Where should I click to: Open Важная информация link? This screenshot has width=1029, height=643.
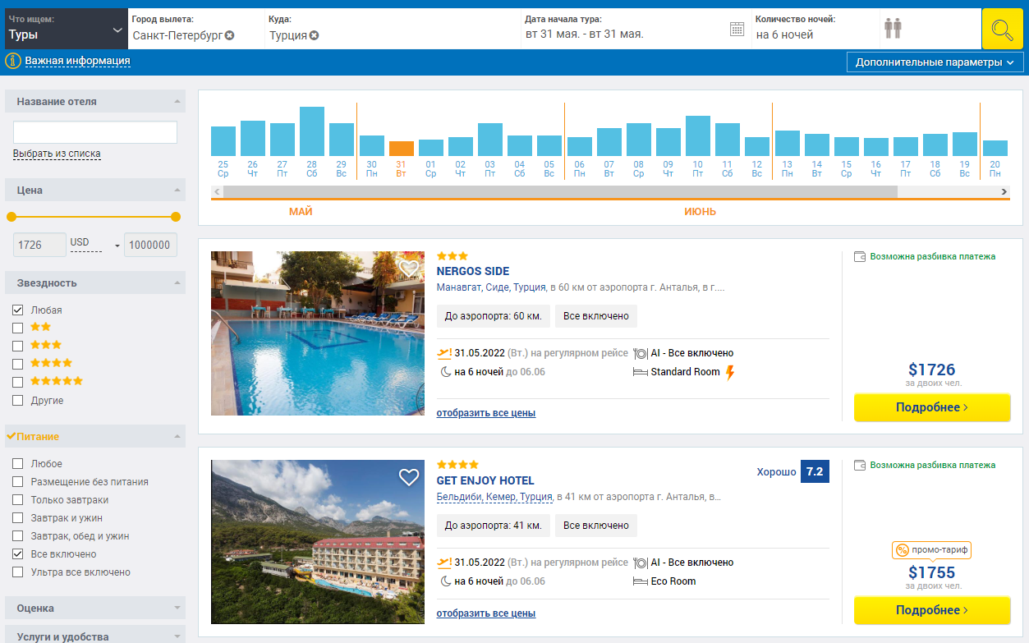coord(77,61)
